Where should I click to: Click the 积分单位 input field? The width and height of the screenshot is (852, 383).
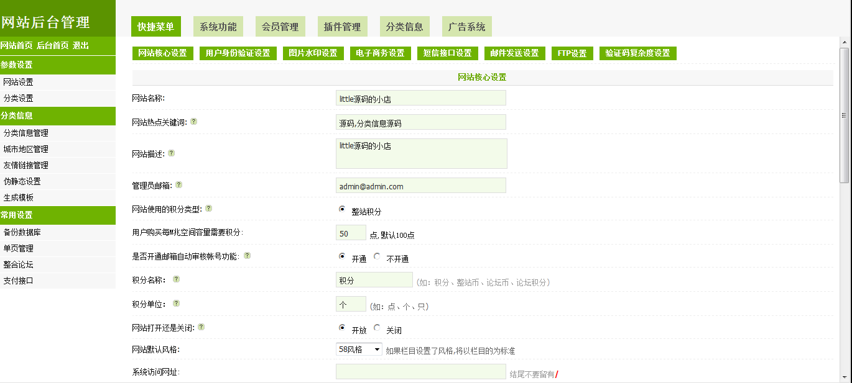pos(351,304)
